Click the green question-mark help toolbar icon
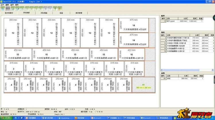 coord(55,9)
